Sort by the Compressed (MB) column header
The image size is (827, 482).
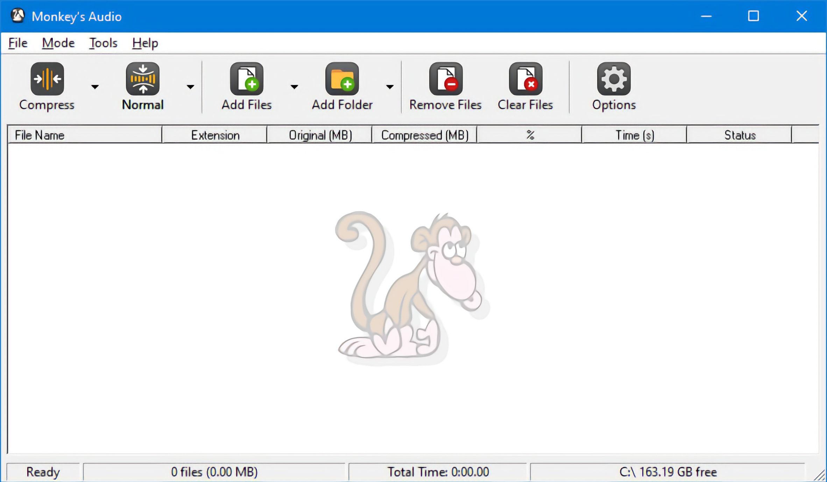click(x=425, y=135)
